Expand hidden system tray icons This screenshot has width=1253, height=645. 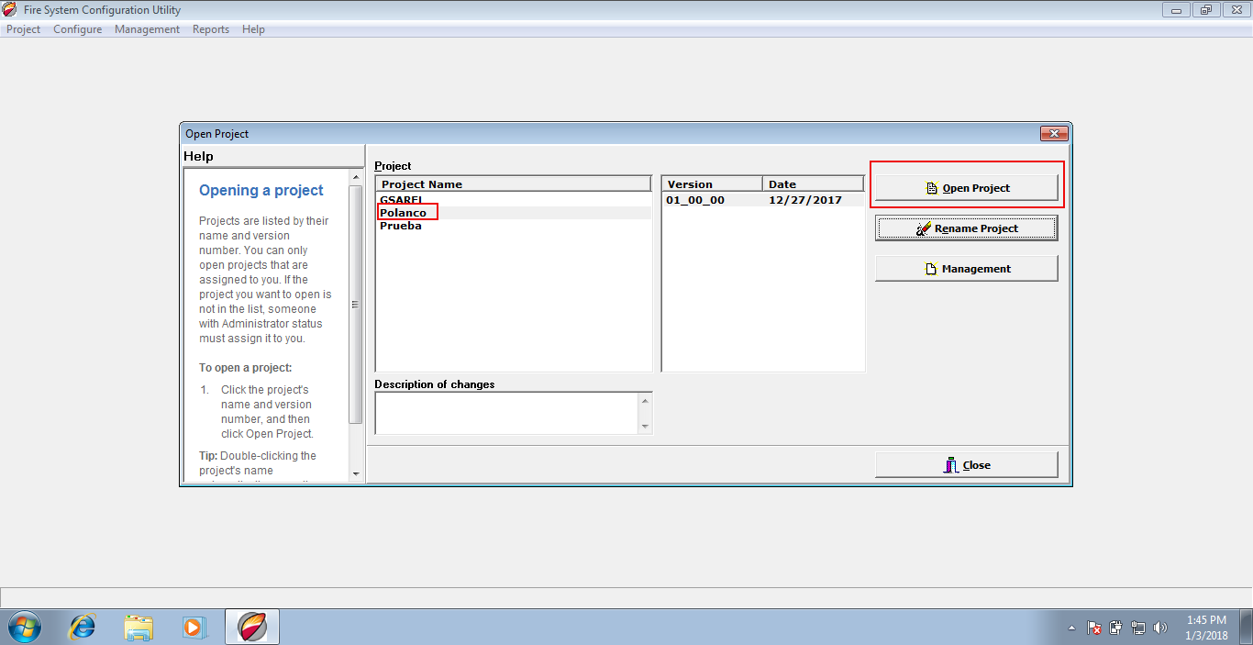click(1071, 628)
